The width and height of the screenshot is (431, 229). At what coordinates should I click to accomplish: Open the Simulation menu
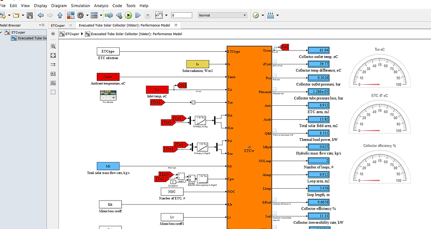pyautogui.click(x=80, y=6)
